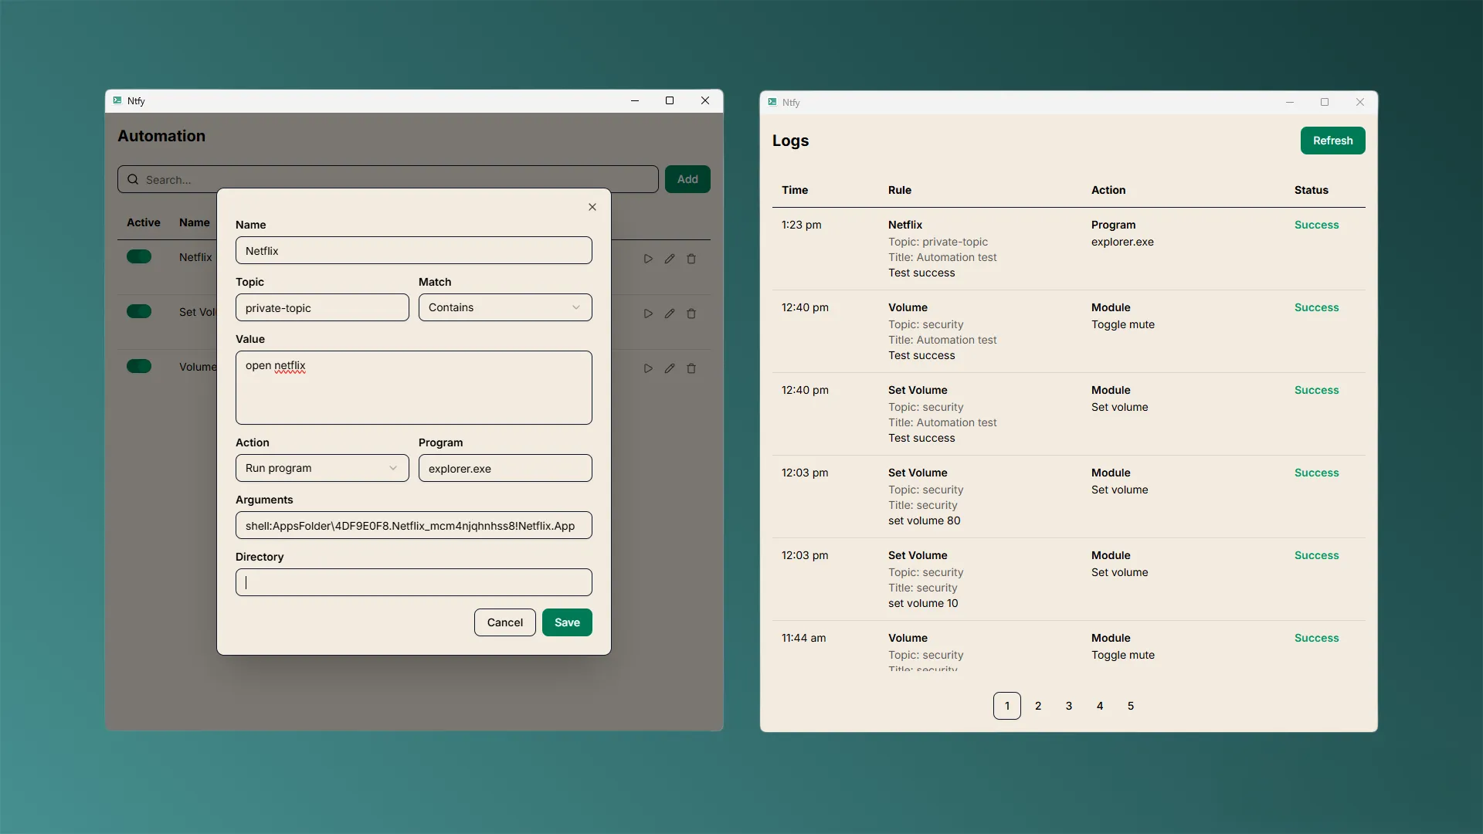Focus the empty Directory field
Viewport: 1483px width, 834px height.
coord(414,582)
